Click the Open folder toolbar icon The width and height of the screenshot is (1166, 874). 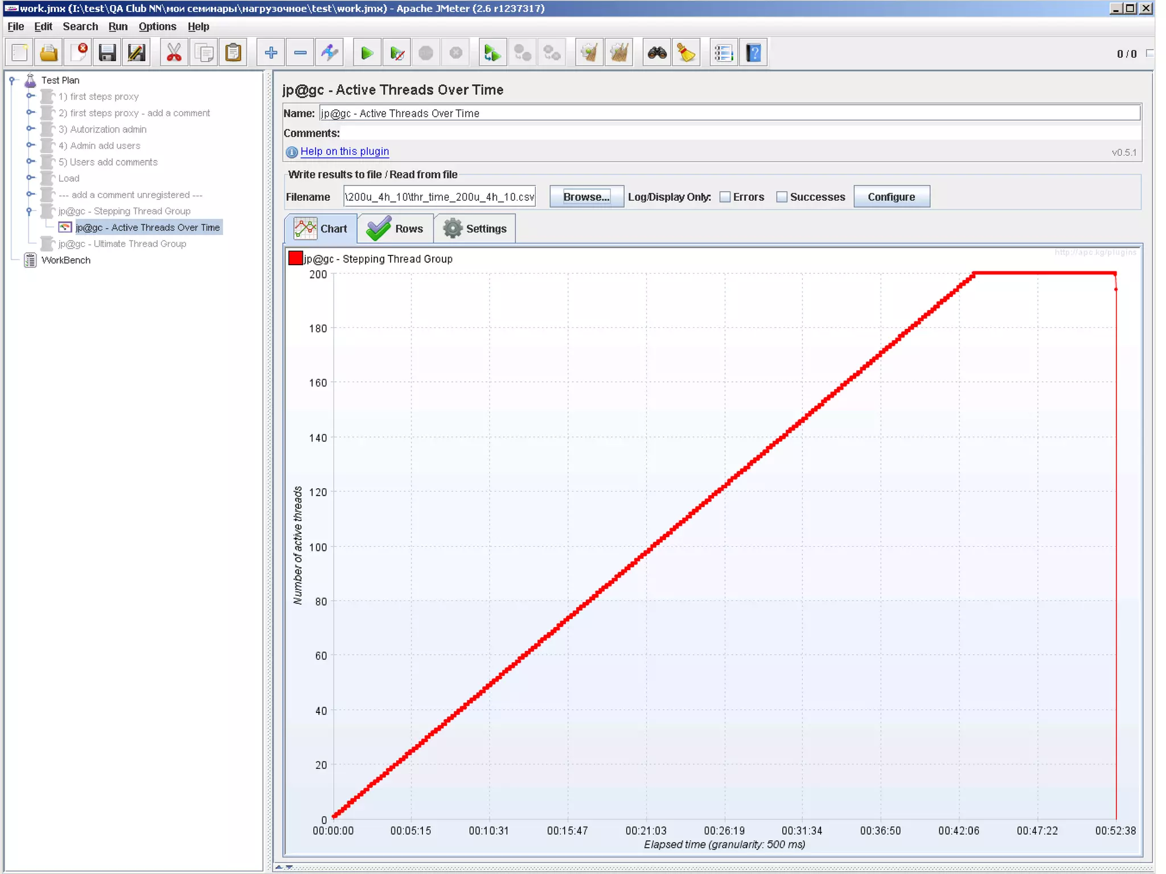[49, 53]
